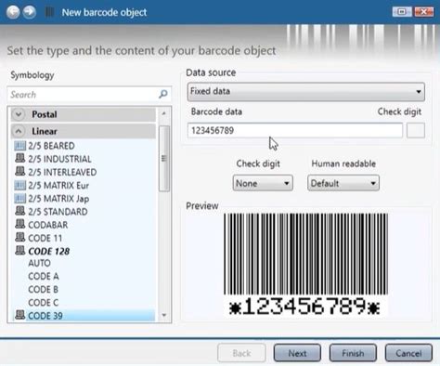Click the barcode icon beside the window title
Image resolution: width=440 pixels, height=366 pixels.
(49, 12)
